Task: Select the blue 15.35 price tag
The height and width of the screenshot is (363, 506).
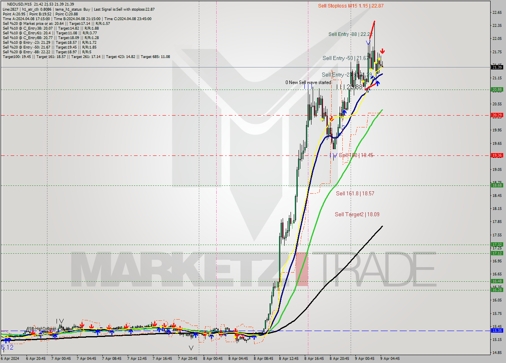Action: pyautogui.click(x=497, y=331)
